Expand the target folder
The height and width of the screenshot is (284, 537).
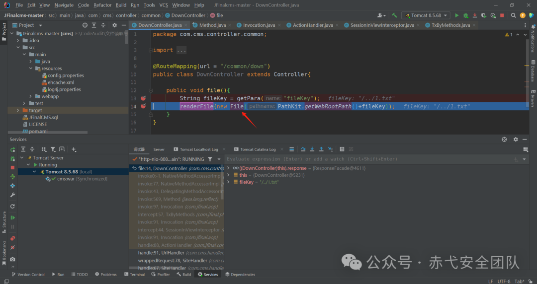(x=18, y=110)
